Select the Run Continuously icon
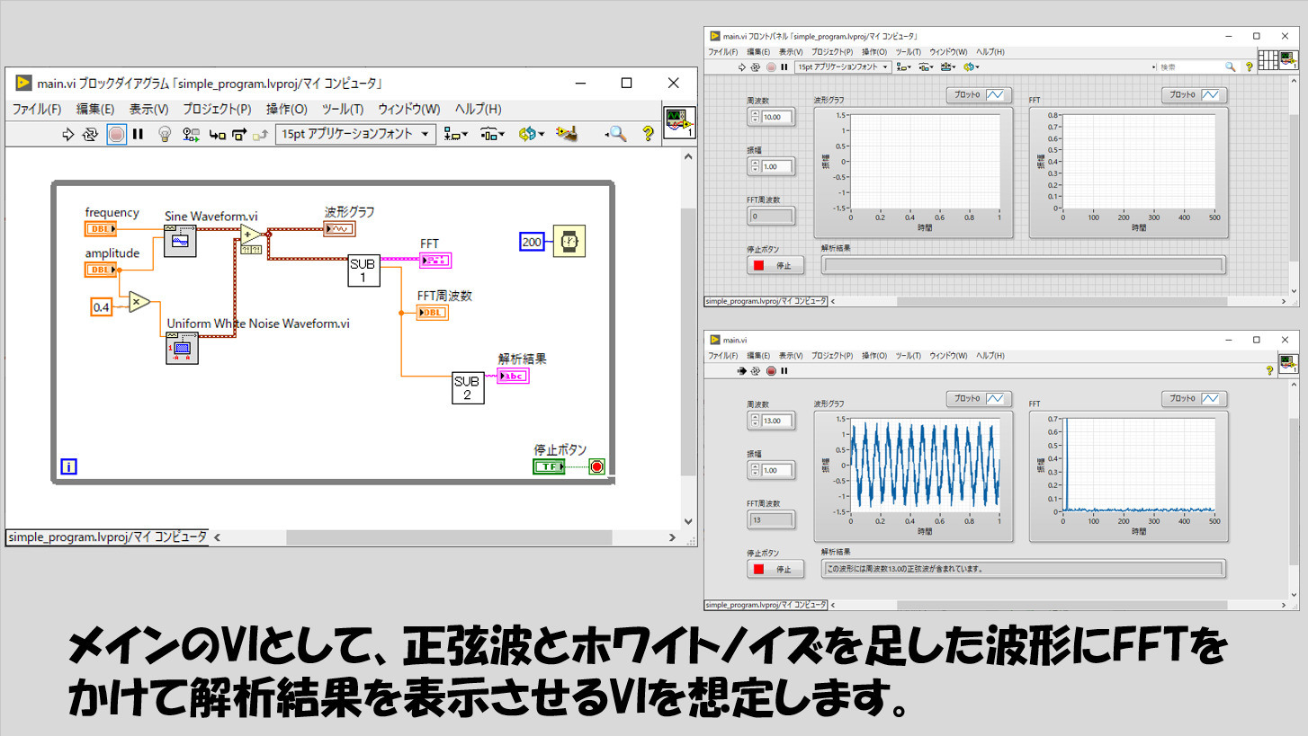This screenshot has width=1308, height=736. [88, 133]
